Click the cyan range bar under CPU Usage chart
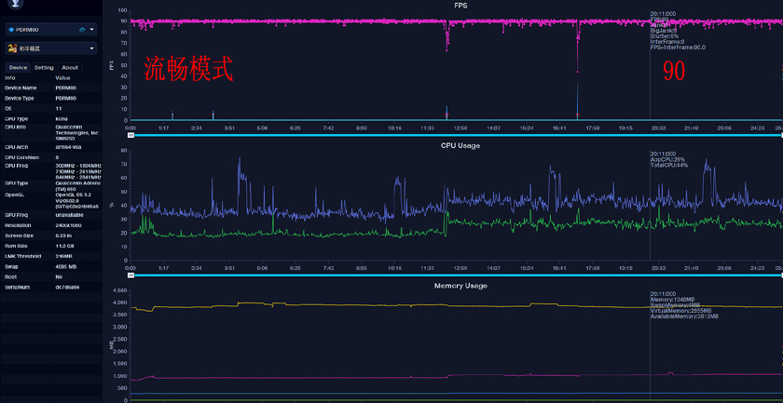The height and width of the screenshot is (403, 783). tap(458, 275)
